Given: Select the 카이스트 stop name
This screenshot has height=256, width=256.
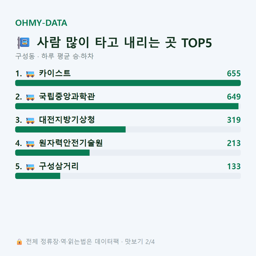Looking at the screenshot, I should pyautogui.click(x=55, y=73).
